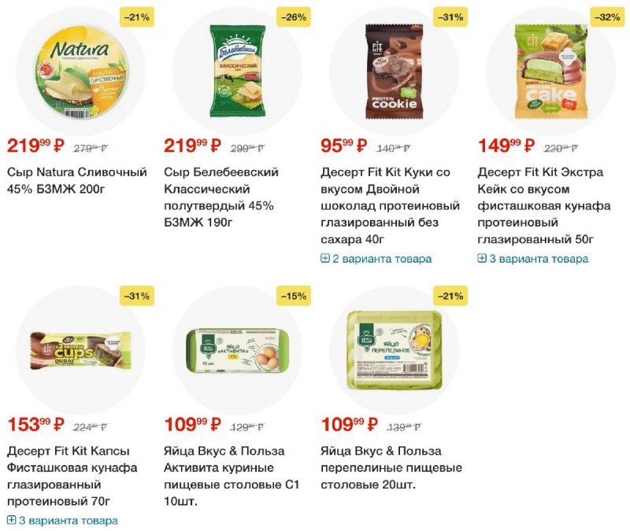Open the Fit Kit cups dessert image
This screenshot has width=630, height=531.
coord(81,351)
